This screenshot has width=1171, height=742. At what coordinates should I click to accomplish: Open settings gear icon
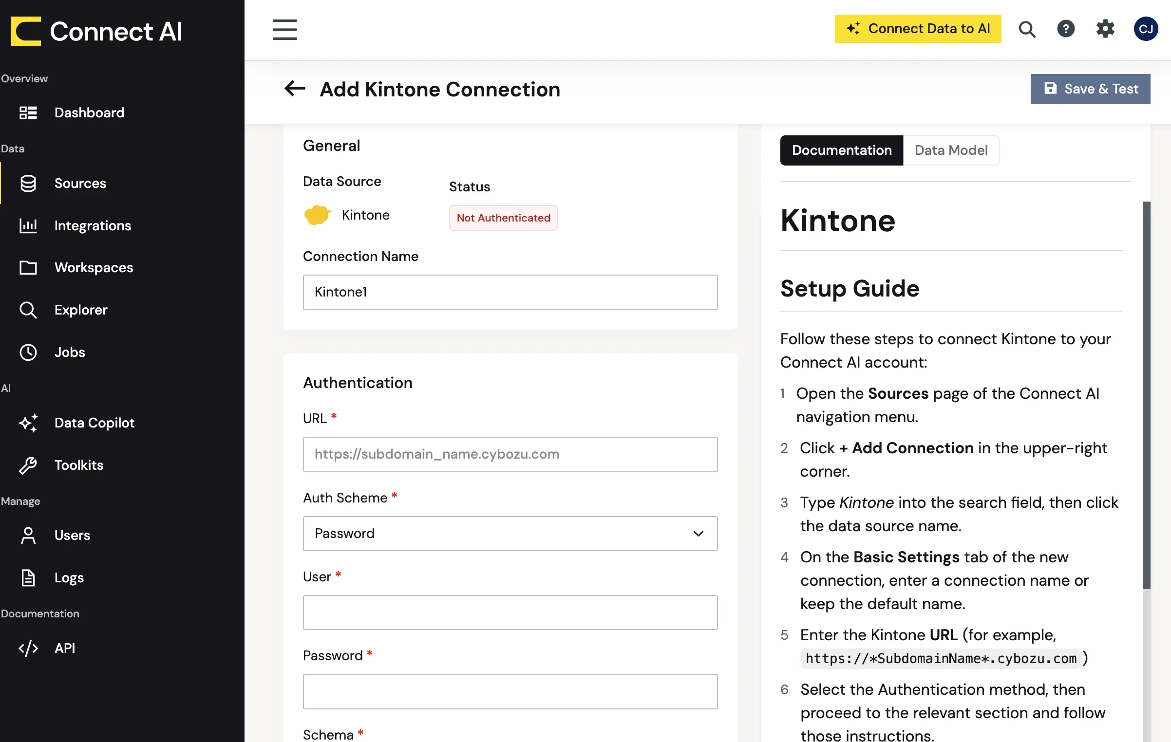(1105, 29)
